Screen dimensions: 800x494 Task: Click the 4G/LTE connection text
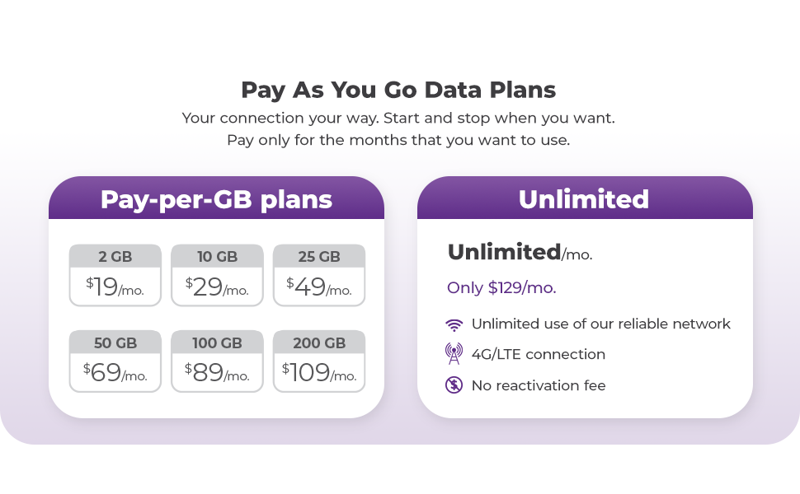(539, 354)
